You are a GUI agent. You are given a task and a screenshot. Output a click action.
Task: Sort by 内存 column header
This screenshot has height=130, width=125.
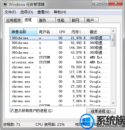click(77, 32)
